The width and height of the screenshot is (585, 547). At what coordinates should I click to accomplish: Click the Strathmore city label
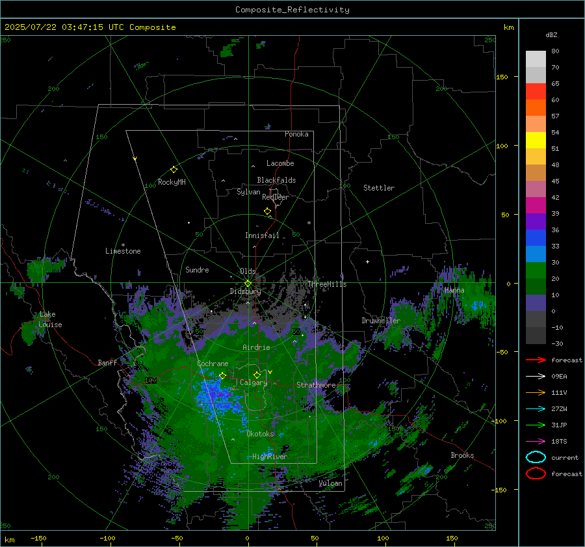coord(316,385)
